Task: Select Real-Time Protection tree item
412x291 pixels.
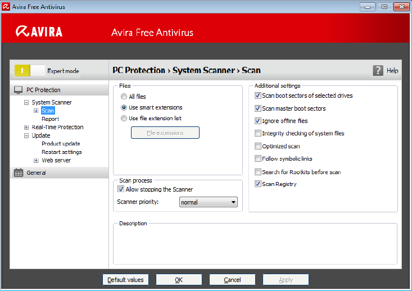Action: 57,127
